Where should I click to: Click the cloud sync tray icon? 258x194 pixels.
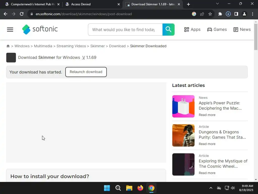coord(219,188)
